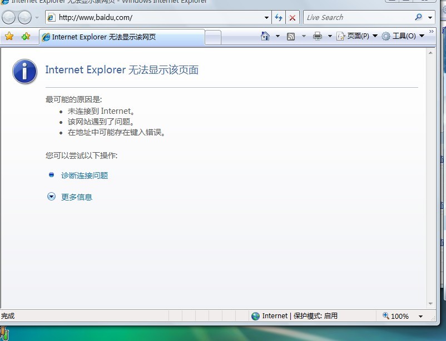The width and height of the screenshot is (446, 341).
Task: Click the 更多信息 link
Action: [x=77, y=197]
